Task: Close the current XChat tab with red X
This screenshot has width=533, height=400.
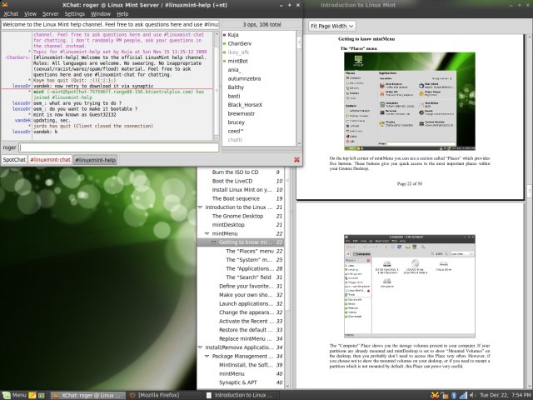Action: [x=296, y=159]
